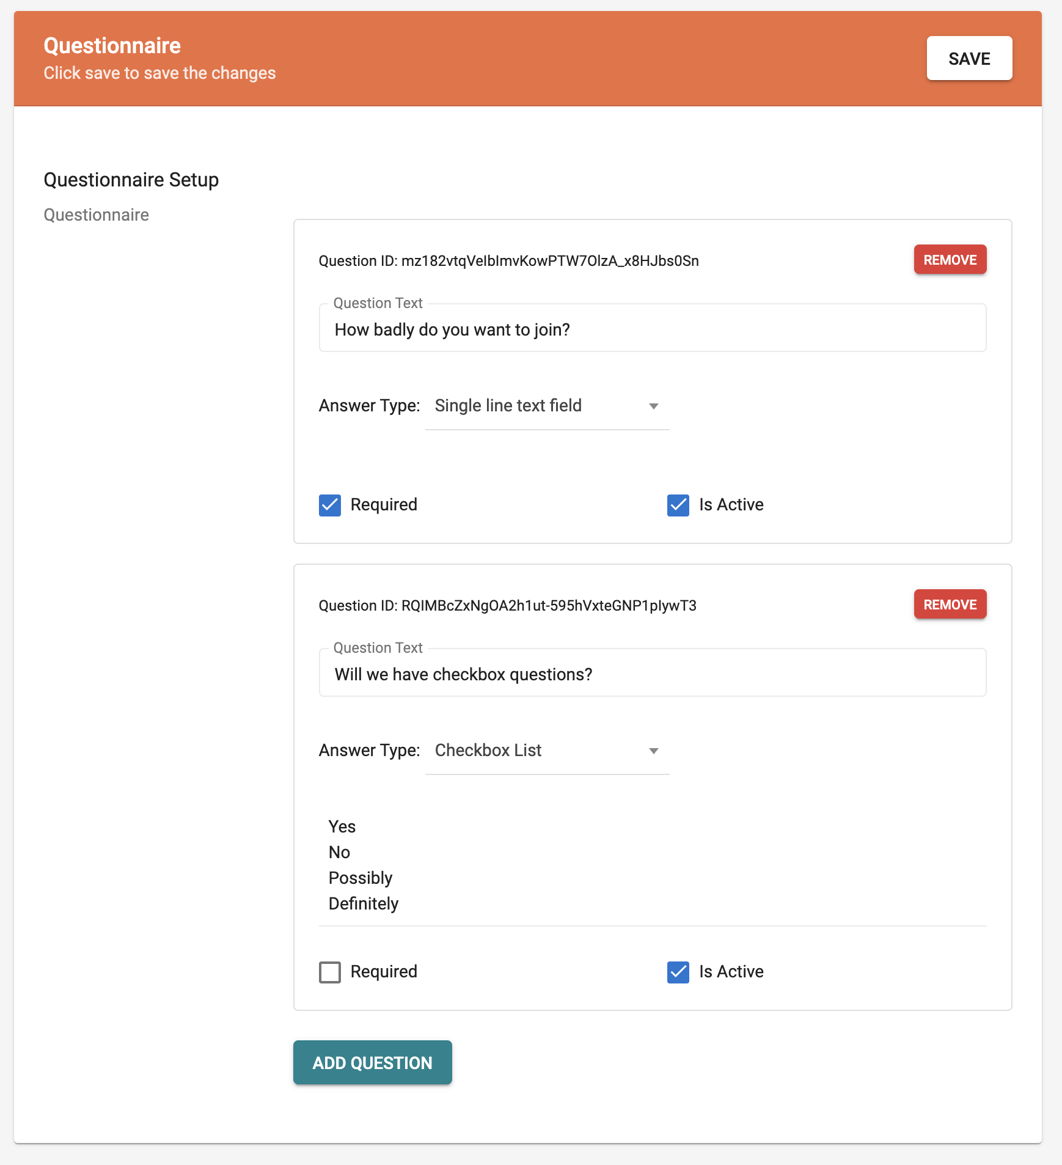
Task: Edit the 'Will we have checkbox questions?' field
Action: pyautogui.click(x=653, y=674)
